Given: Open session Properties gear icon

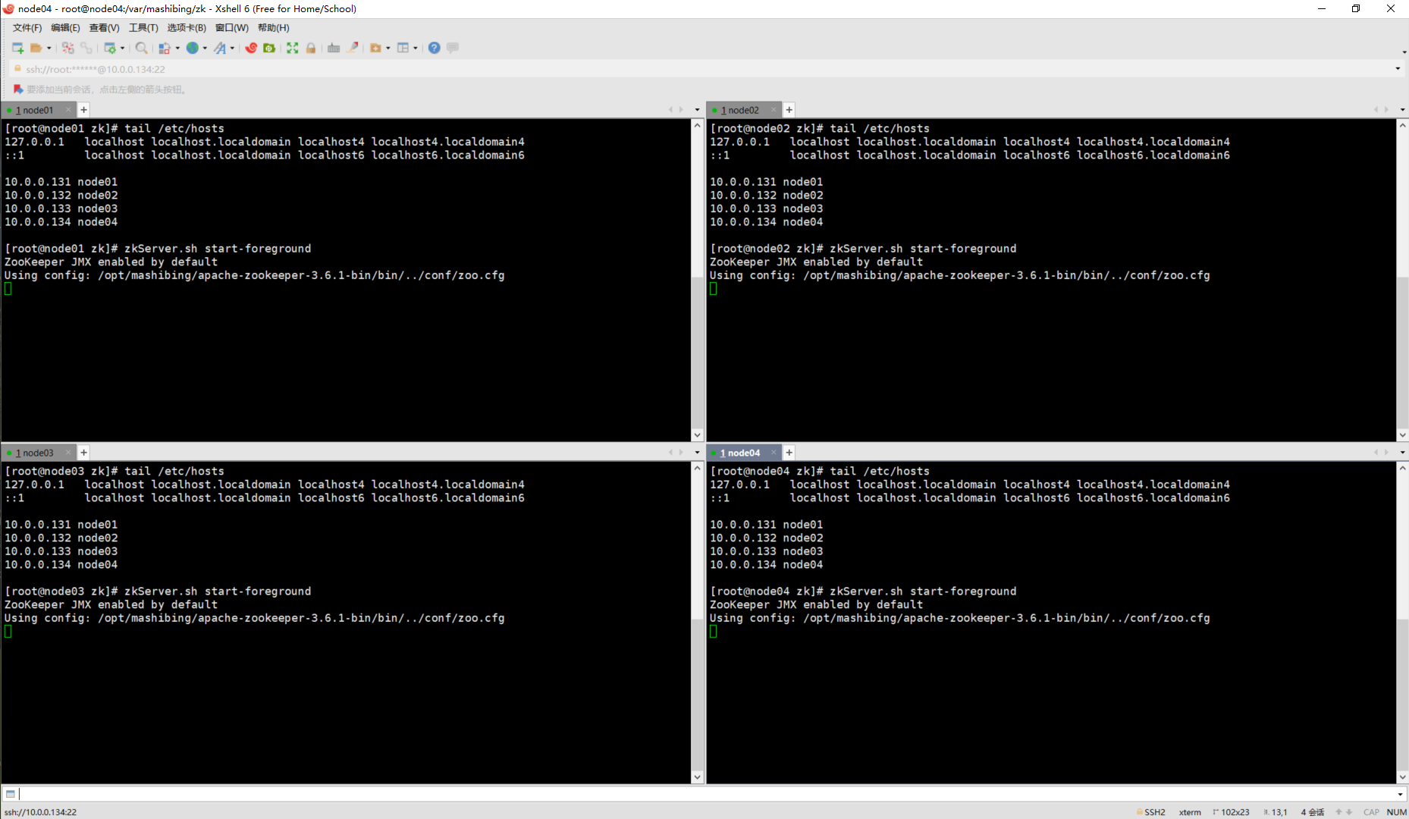Looking at the screenshot, I should pyautogui.click(x=110, y=48).
